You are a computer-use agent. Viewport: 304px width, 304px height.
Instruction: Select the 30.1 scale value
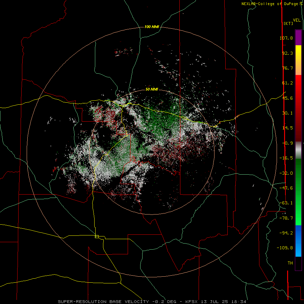(287, 113)
